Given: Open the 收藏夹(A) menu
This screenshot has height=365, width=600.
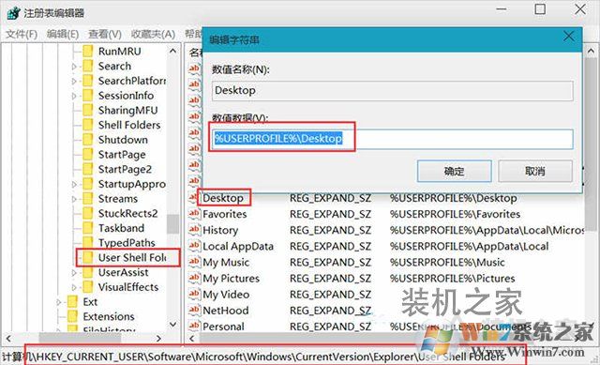Looking at the screenshot, I should pyautogui.click(x=153, y=34).
